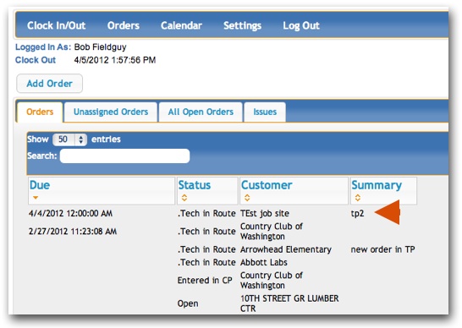The width and height of the screenshot is (462, 328).
Task: Click the entries selector stepper arrows
Action: 80,139
